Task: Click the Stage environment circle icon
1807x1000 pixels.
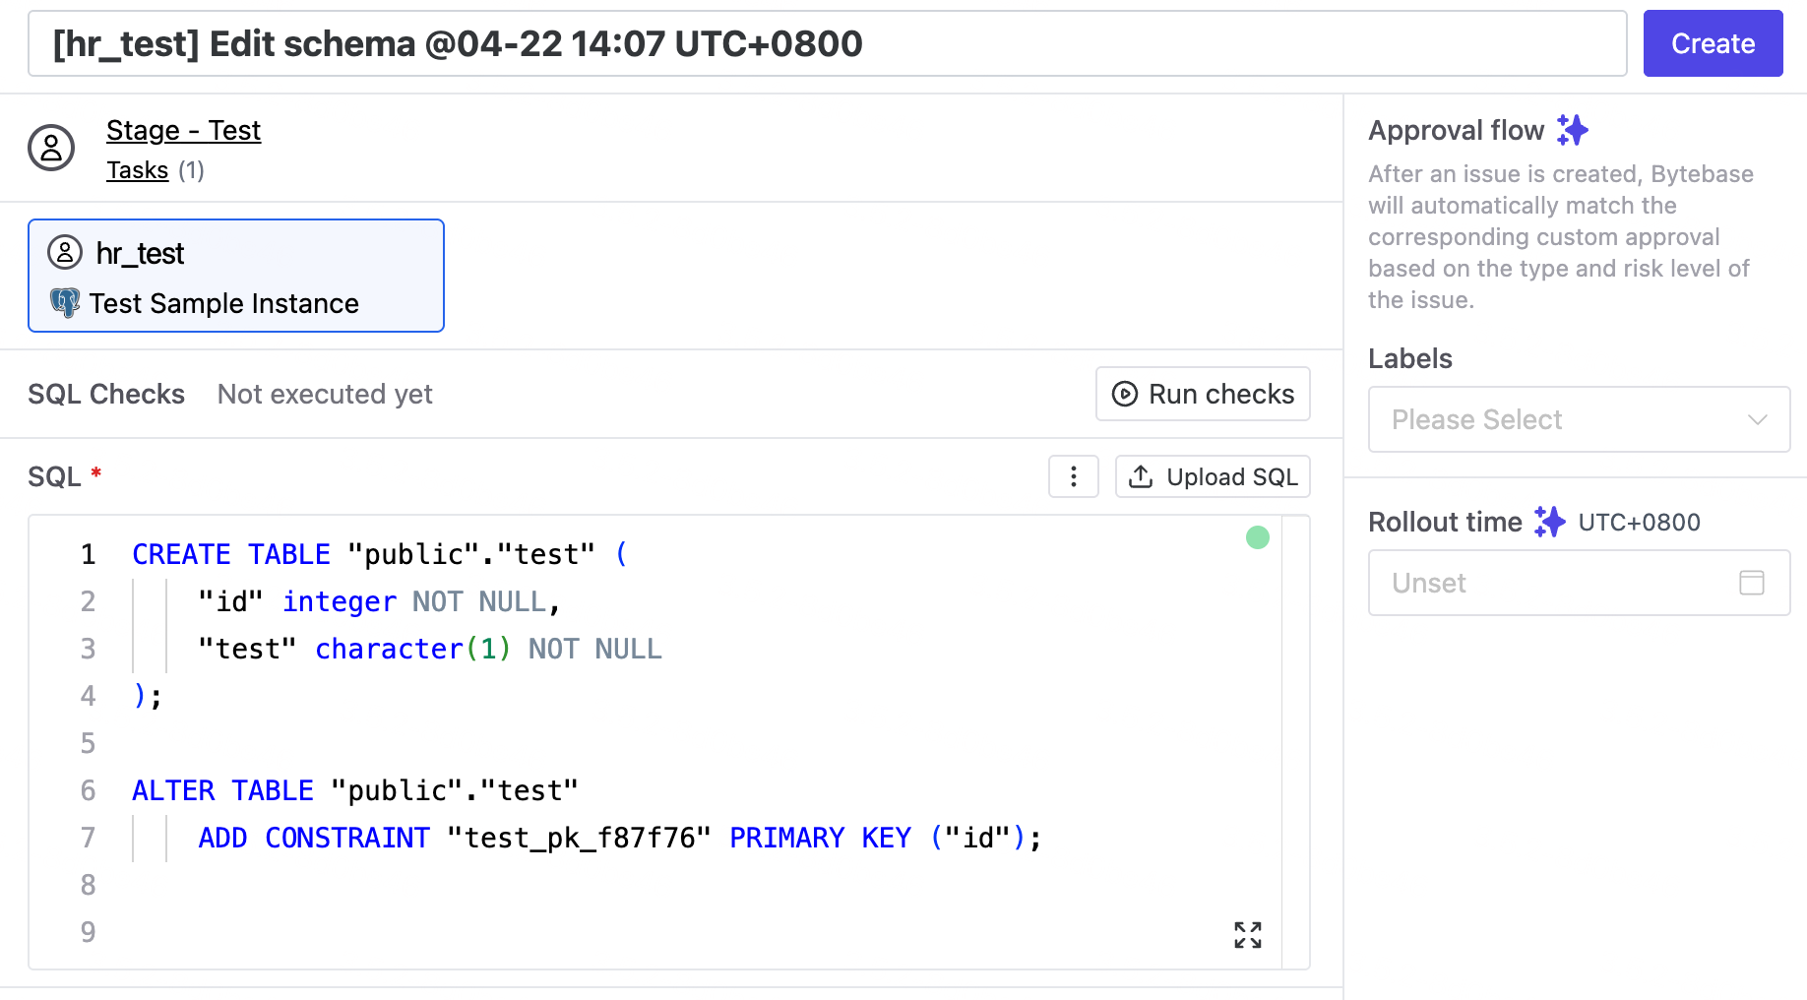Action: click(x=51, y=148)
